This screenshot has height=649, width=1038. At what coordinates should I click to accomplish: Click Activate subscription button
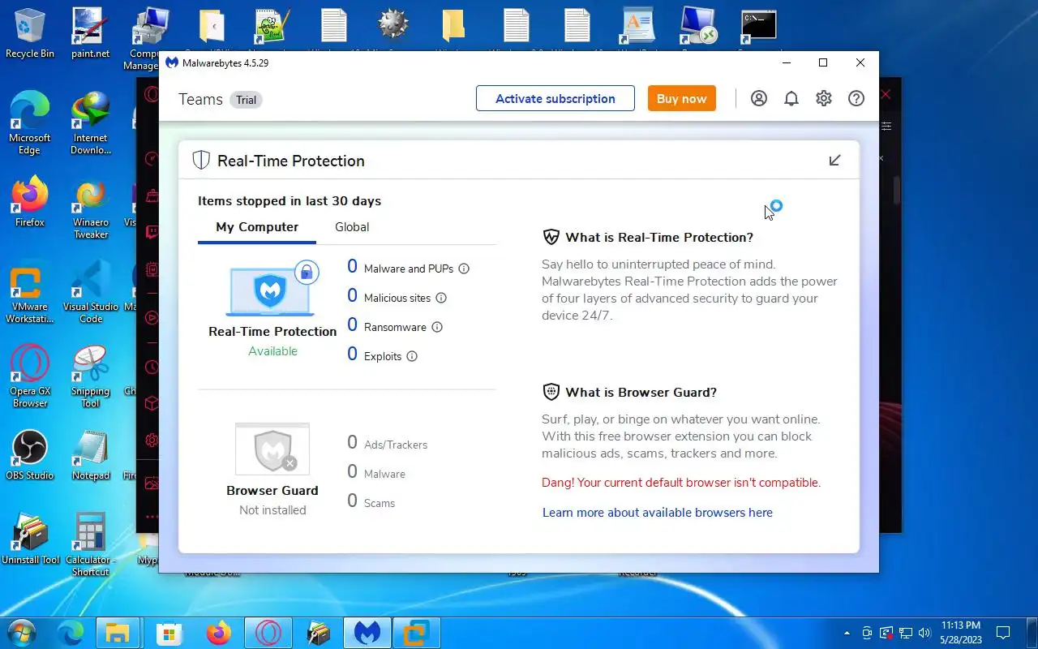[555, 98]
